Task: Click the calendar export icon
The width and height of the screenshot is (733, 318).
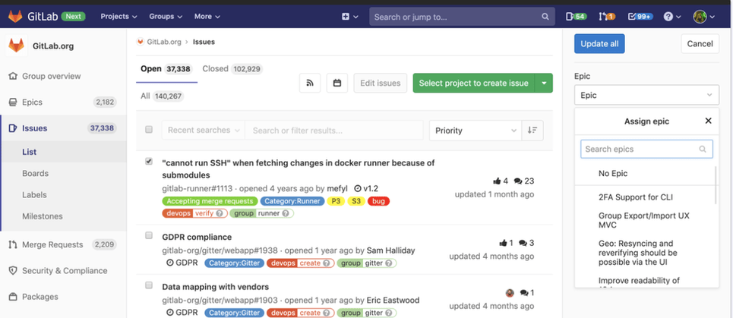Action: pyautogui.click(x=337, y=83)
